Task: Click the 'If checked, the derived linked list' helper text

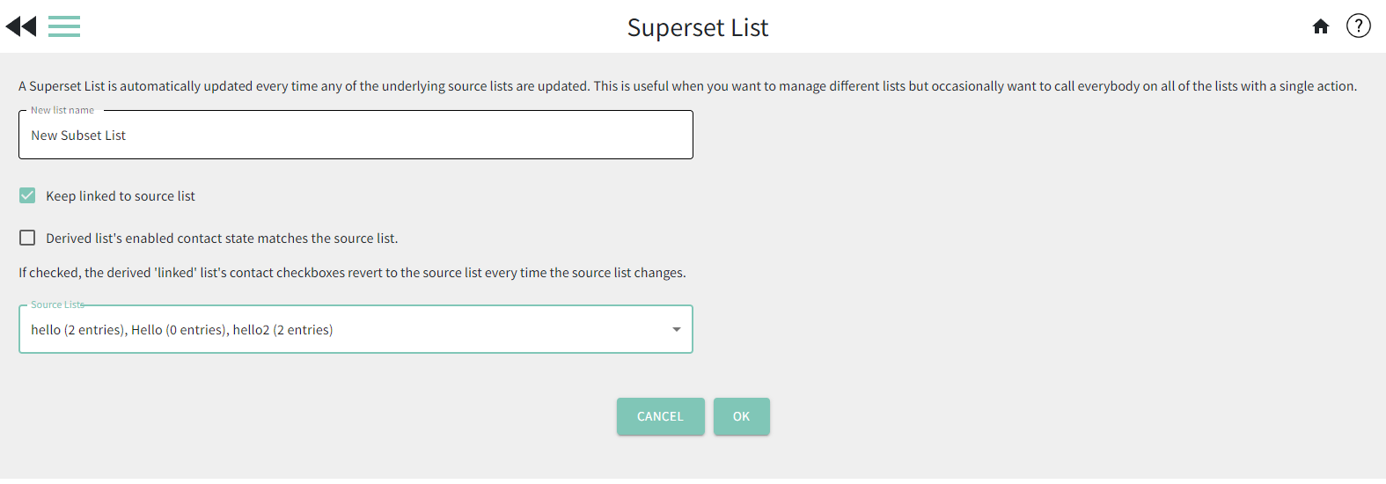Action: click(x=352, y=273)
